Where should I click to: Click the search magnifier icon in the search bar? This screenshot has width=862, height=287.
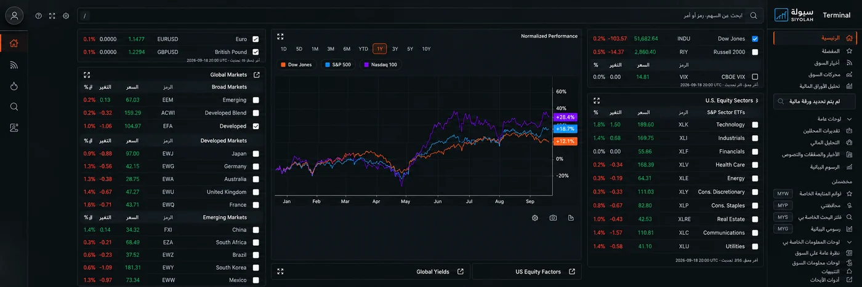point(754,15)
